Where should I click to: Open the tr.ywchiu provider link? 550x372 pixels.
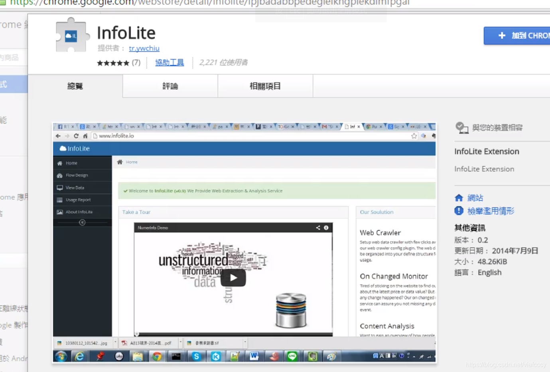click(x=144, y=48)
